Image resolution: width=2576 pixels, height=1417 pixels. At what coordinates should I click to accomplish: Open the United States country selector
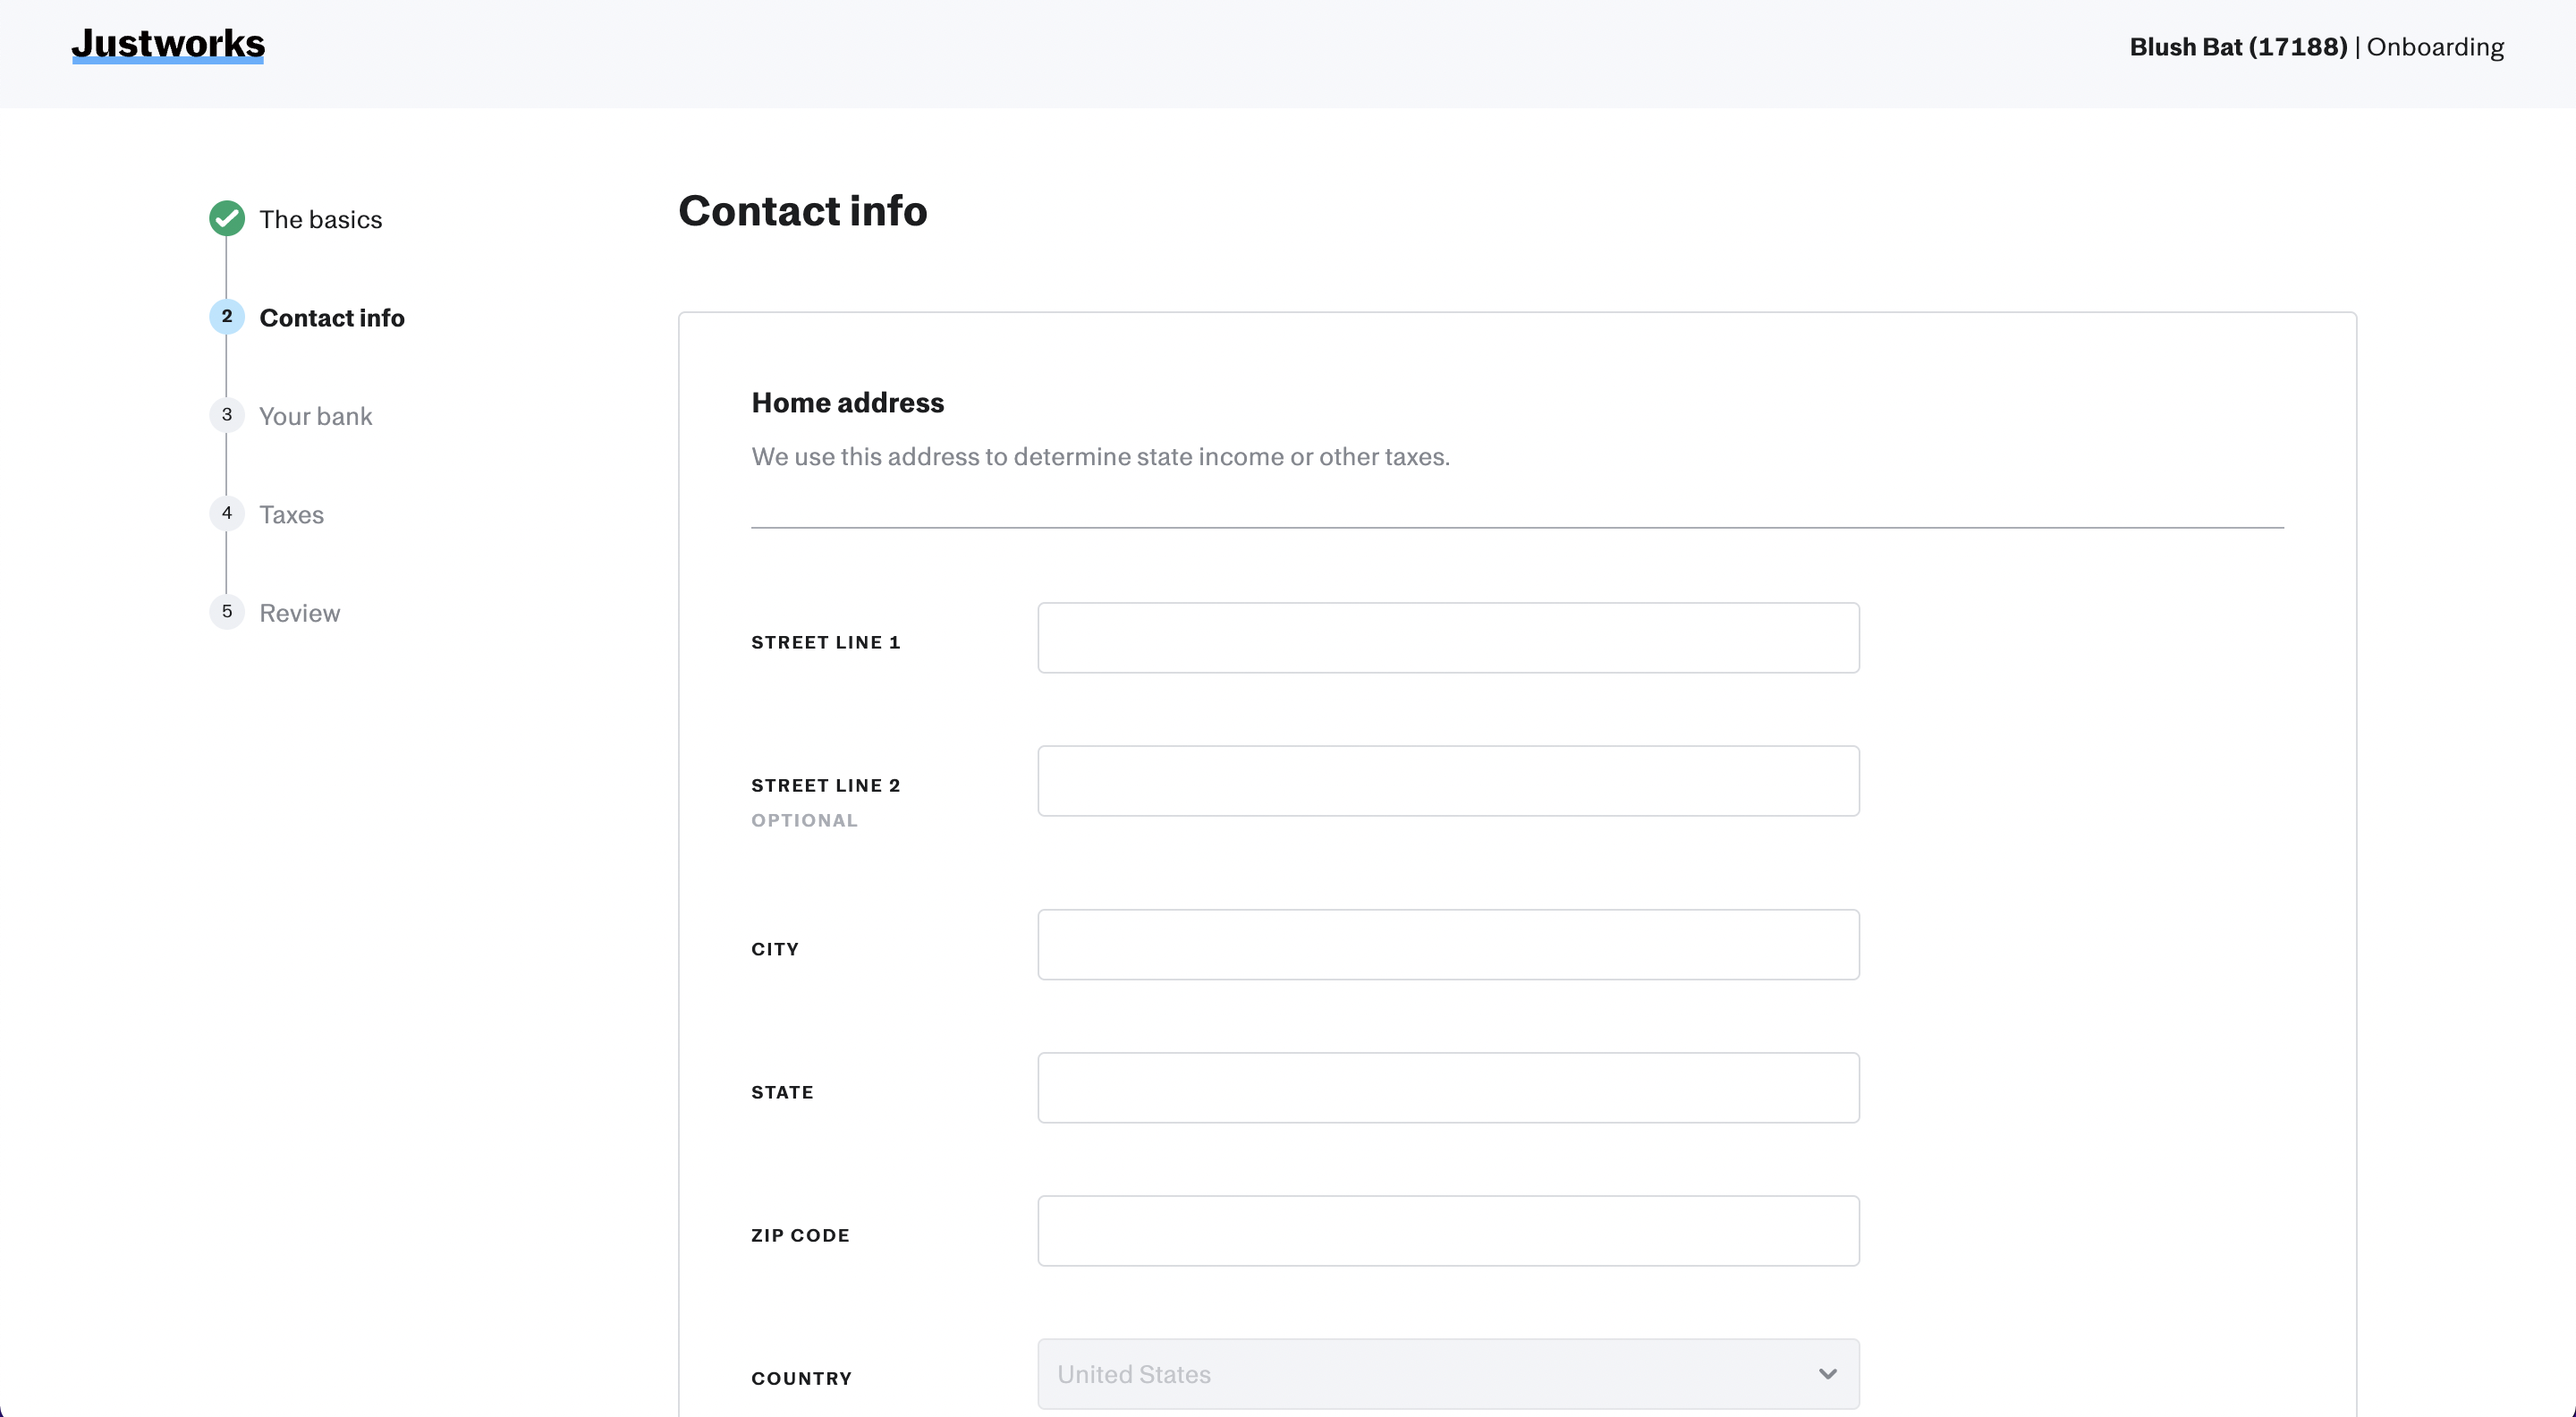point(1447,1374)
